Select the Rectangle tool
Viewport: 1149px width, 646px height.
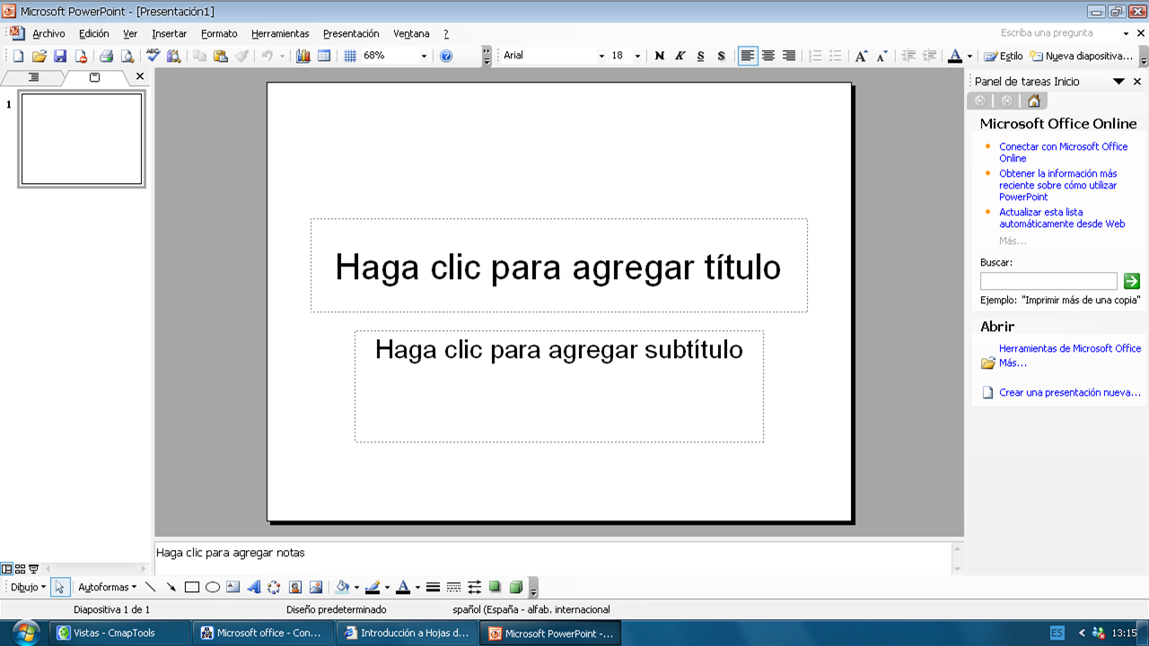point(192,588)
